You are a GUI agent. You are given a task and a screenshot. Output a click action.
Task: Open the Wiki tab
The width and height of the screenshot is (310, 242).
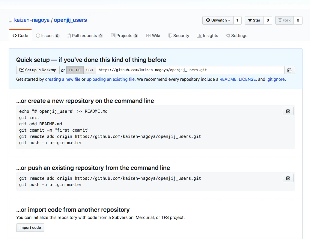[x=153, y=36]
